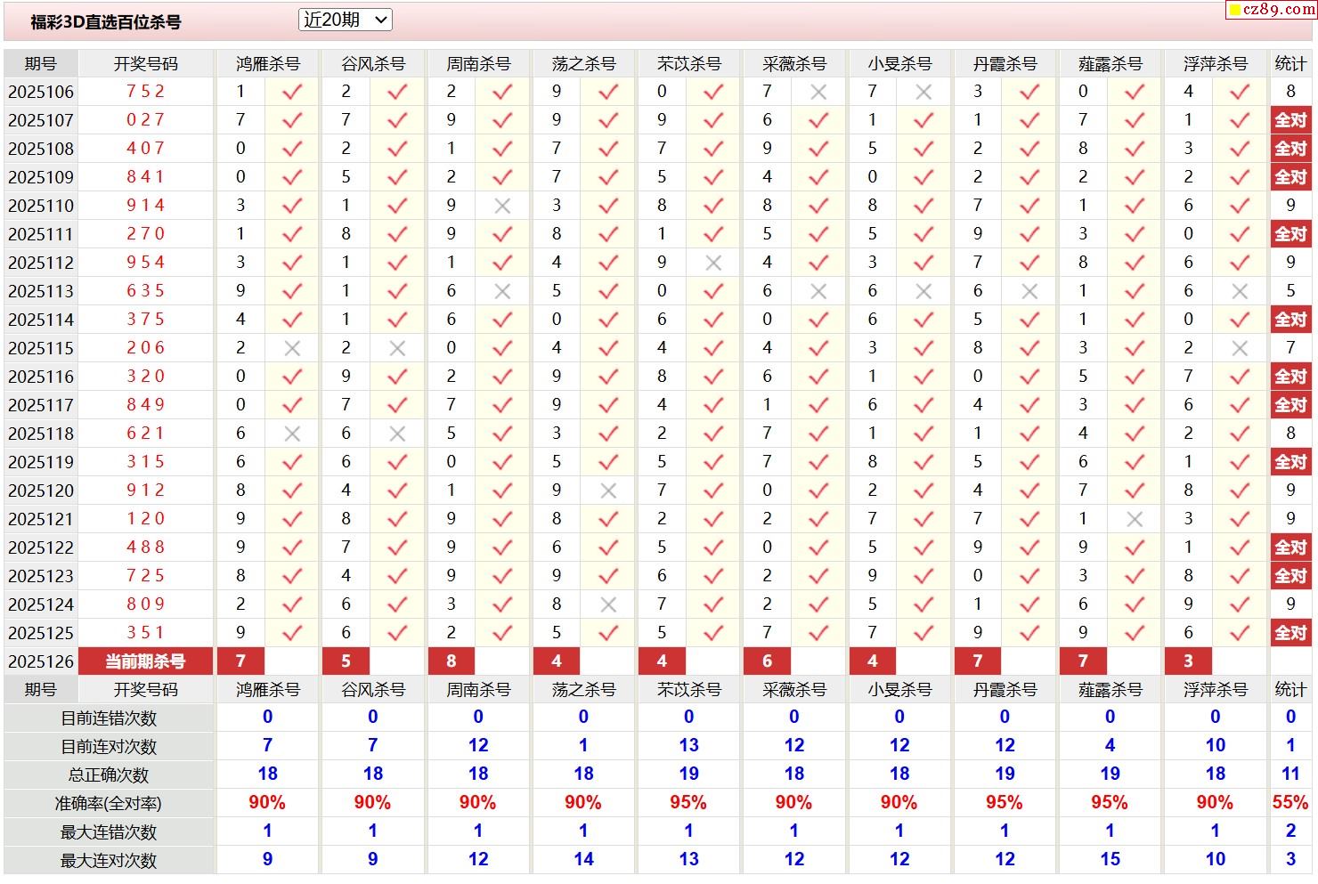Click red check for 小旻杀号 in row 2025123
The image size is (1318, 884).
(923, 576)
